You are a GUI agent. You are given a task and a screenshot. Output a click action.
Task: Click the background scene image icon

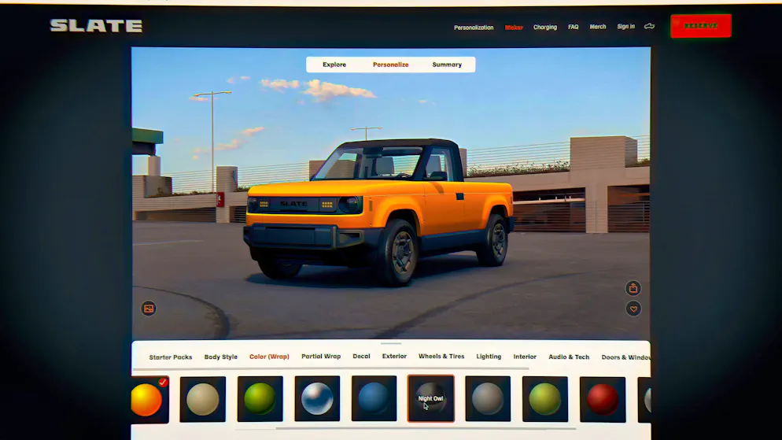pos(149,309)
